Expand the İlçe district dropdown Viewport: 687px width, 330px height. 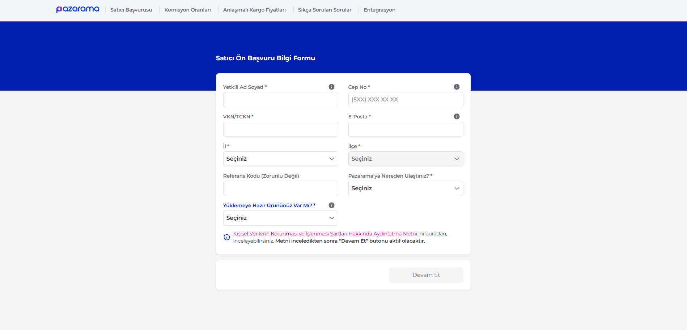point(405,159)
